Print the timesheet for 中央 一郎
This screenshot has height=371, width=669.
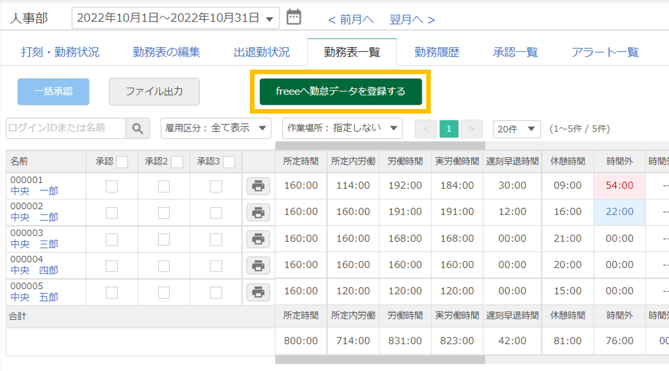point(258,186)
